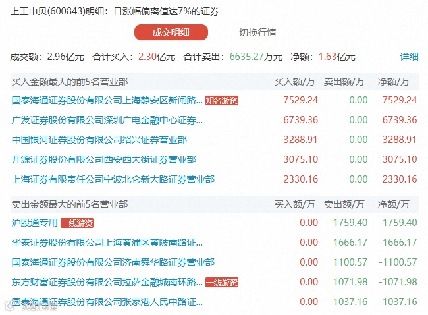This screenshot has height=315, width=428.
Task: Click sell amount 1666.17 value
Action: pyautogui.click(x=350, y=243)
